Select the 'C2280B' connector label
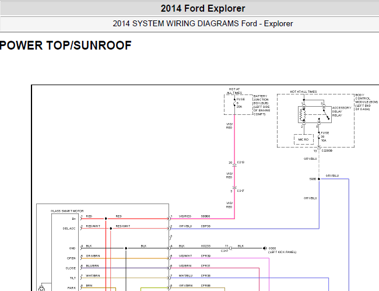 coord(327,150)
